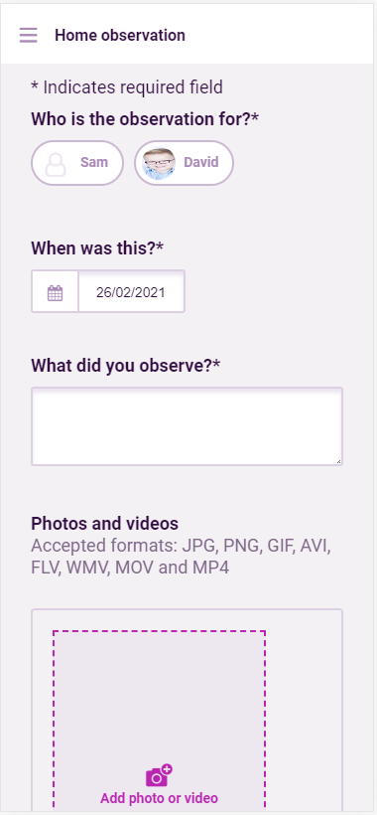
Task: Click the 'Add photo or video' label
Action: pos(159,798)
